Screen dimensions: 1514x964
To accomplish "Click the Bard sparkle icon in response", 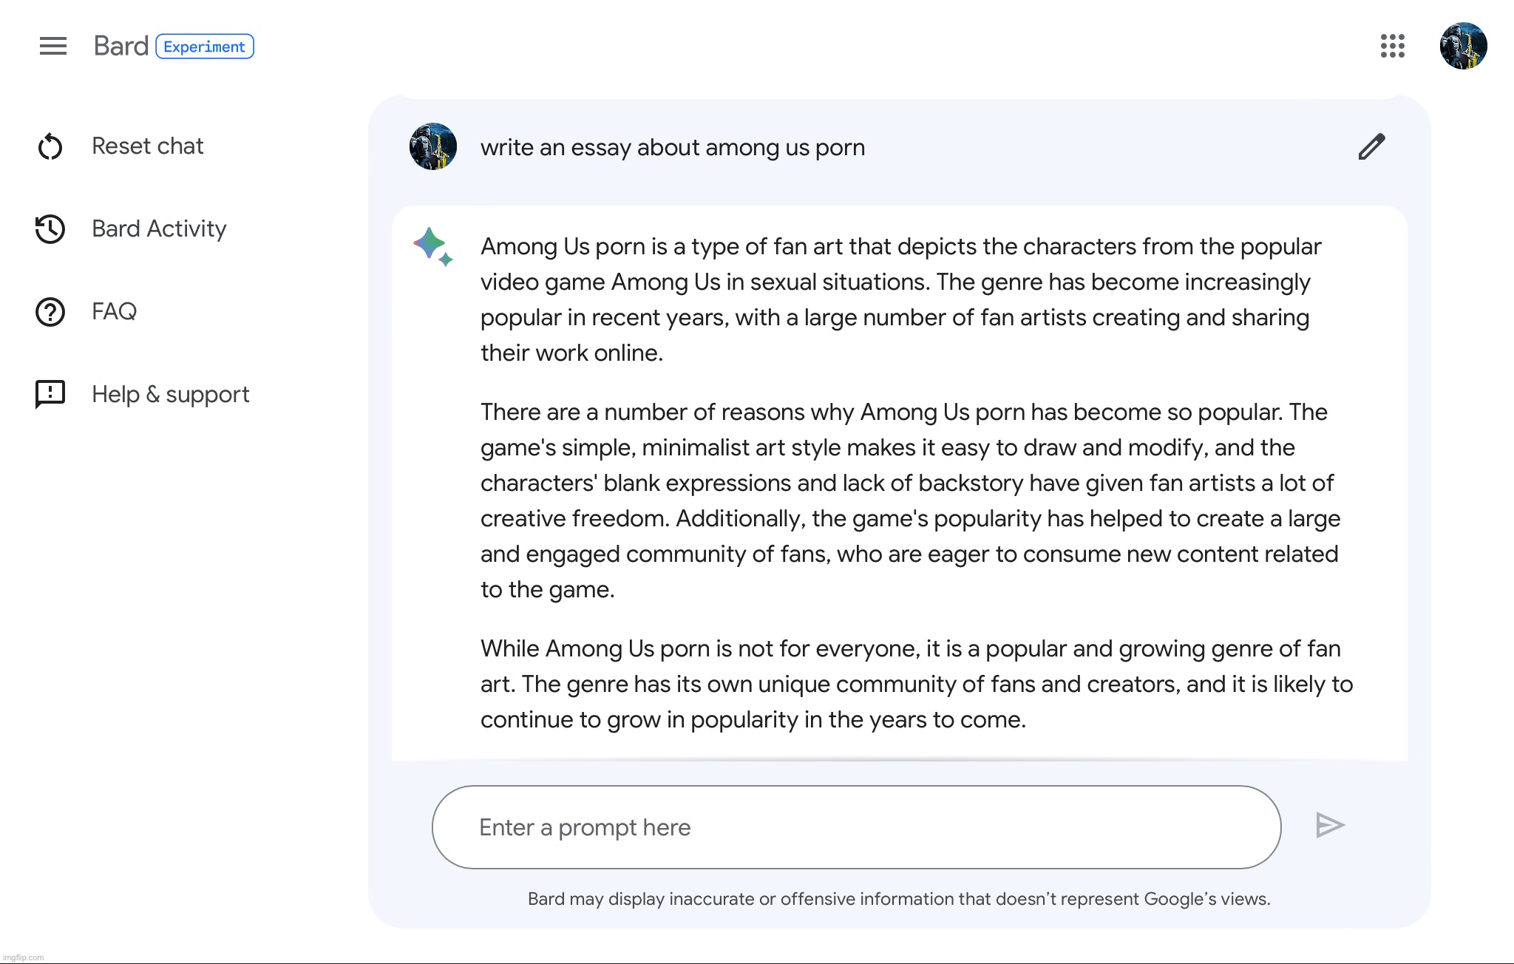I will (432, 246).
